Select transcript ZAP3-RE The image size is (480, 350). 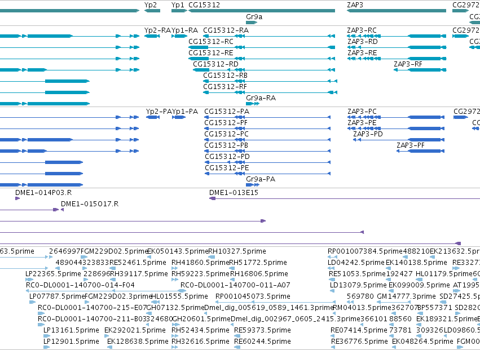[x=397, y=59]
